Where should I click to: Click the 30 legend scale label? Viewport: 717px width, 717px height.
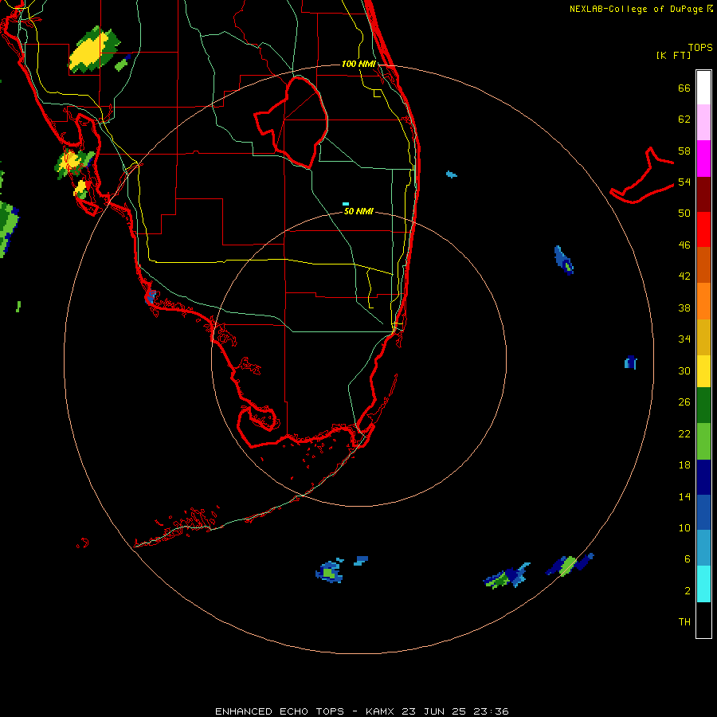click(684, 370)
